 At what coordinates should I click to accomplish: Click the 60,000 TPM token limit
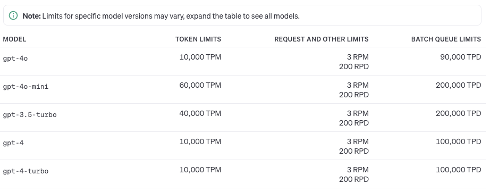click(200, 85)
